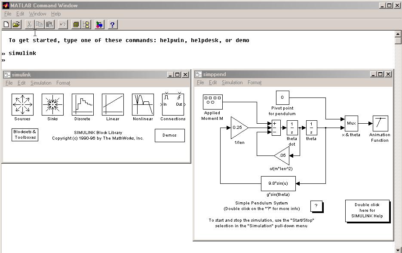Image resolution: width=402 pixels, height=253 pixels.
Task: Click the 'To start and stop the simulation' note
Action: tap(261, 223)
